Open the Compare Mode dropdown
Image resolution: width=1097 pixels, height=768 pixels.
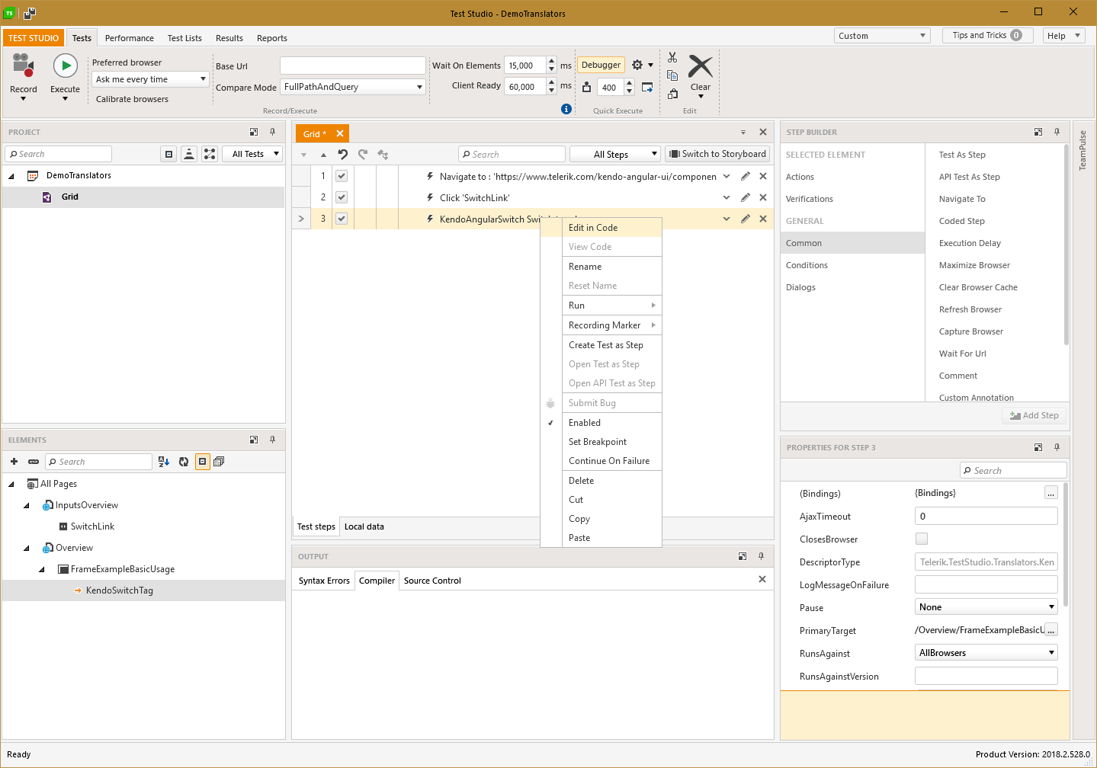pyautogui.click(x=353, y=87)
